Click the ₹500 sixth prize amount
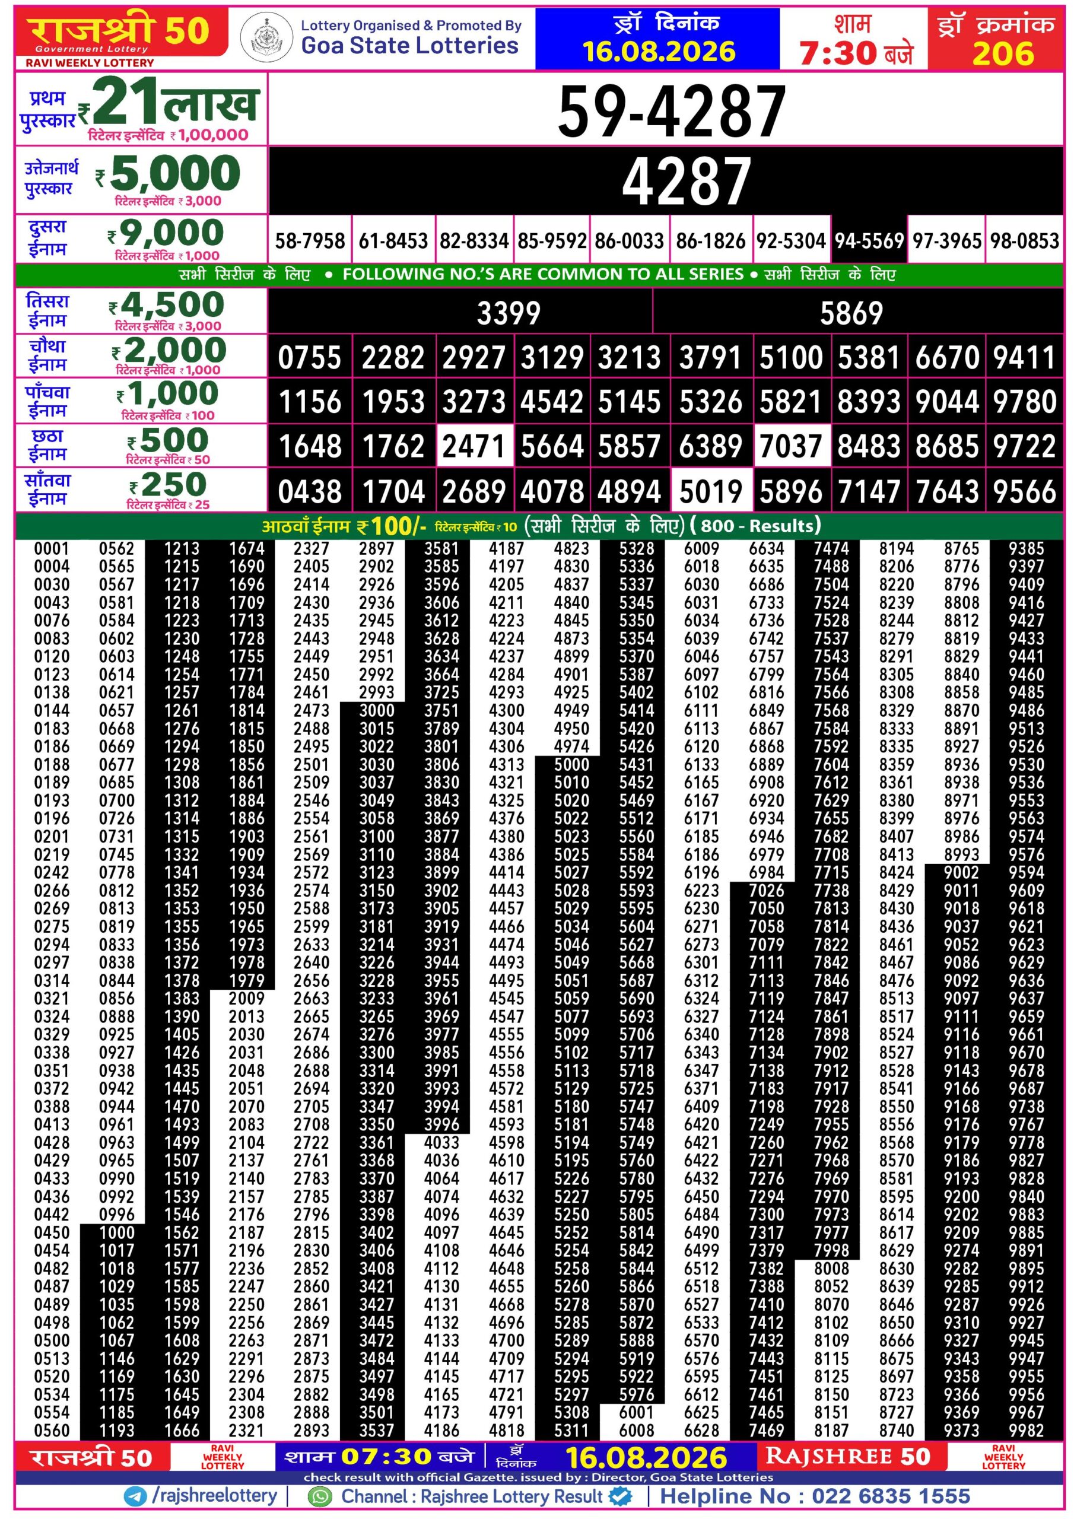This screenshot has width=1074, height=1519. [x=168, y=441]
